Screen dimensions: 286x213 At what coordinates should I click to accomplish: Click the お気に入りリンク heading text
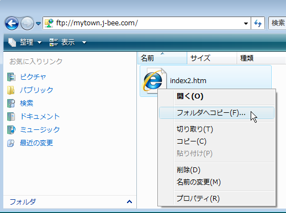(36, 62)
